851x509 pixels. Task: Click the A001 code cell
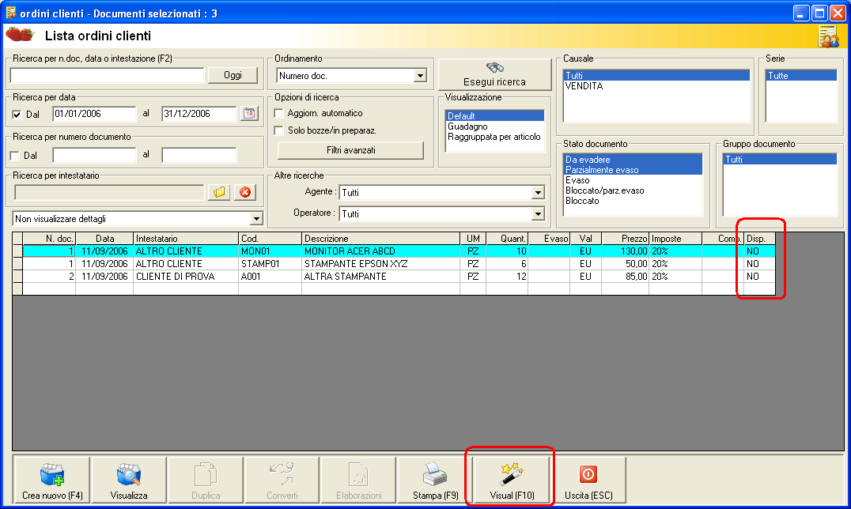[x=270, y=276]
